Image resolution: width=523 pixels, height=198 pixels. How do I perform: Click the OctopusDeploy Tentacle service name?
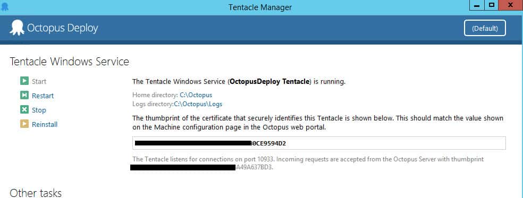tap(269, 81)
